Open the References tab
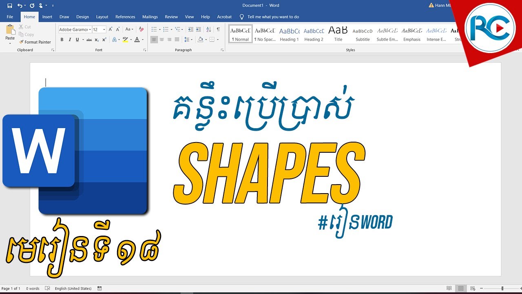The height and width of the screenshot is (294, 522). click(x=125, y=17)
